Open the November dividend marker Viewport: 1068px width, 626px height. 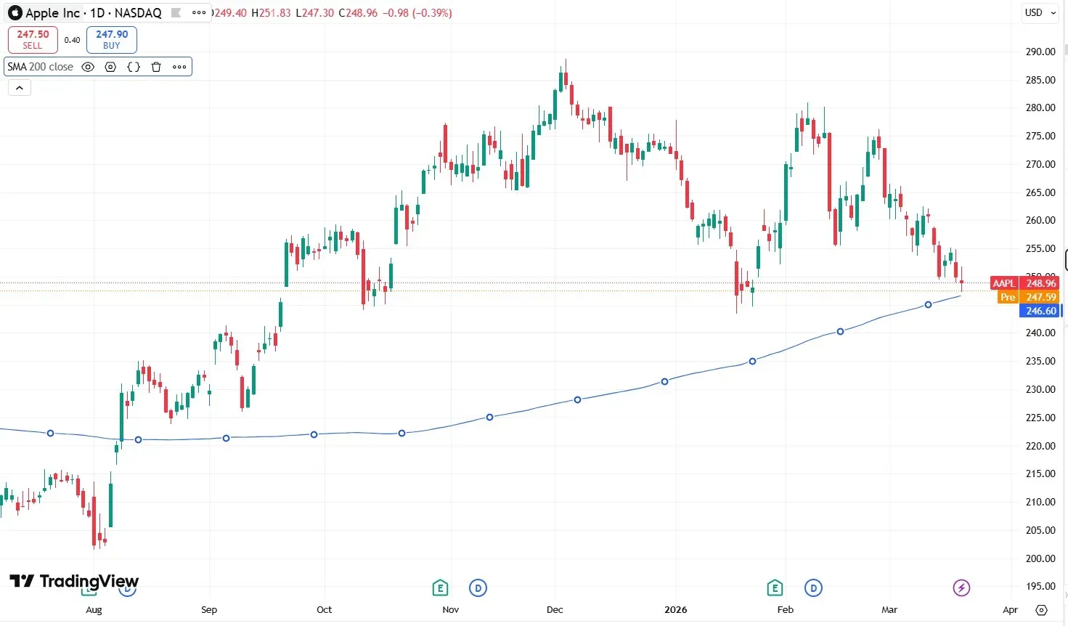[x=478, y=588]
